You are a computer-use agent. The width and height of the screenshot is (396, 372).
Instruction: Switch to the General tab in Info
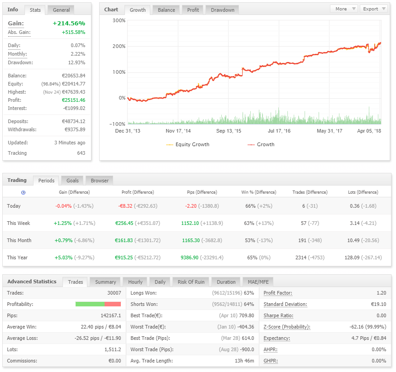pyautogui.click(x=61, y=10)
